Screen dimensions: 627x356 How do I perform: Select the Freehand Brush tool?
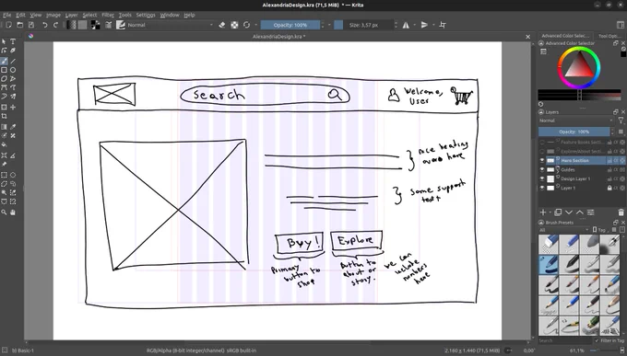(4, 61)
